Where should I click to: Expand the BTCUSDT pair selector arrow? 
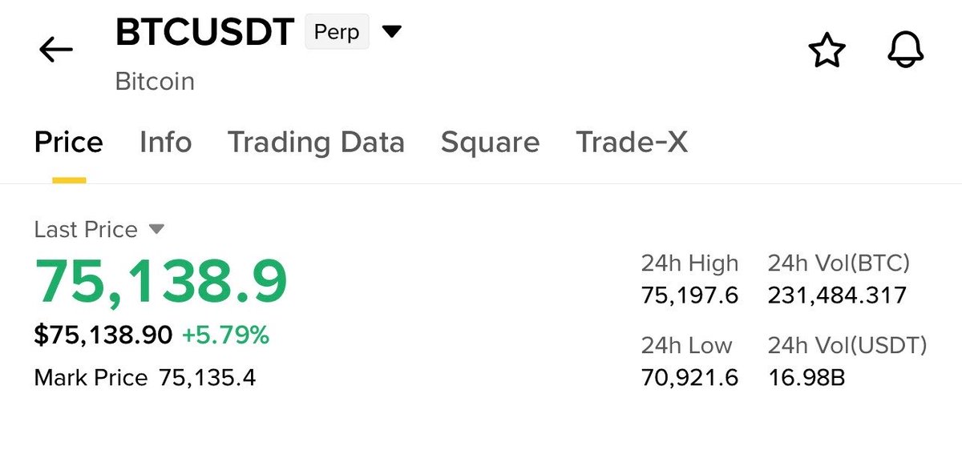391,32
